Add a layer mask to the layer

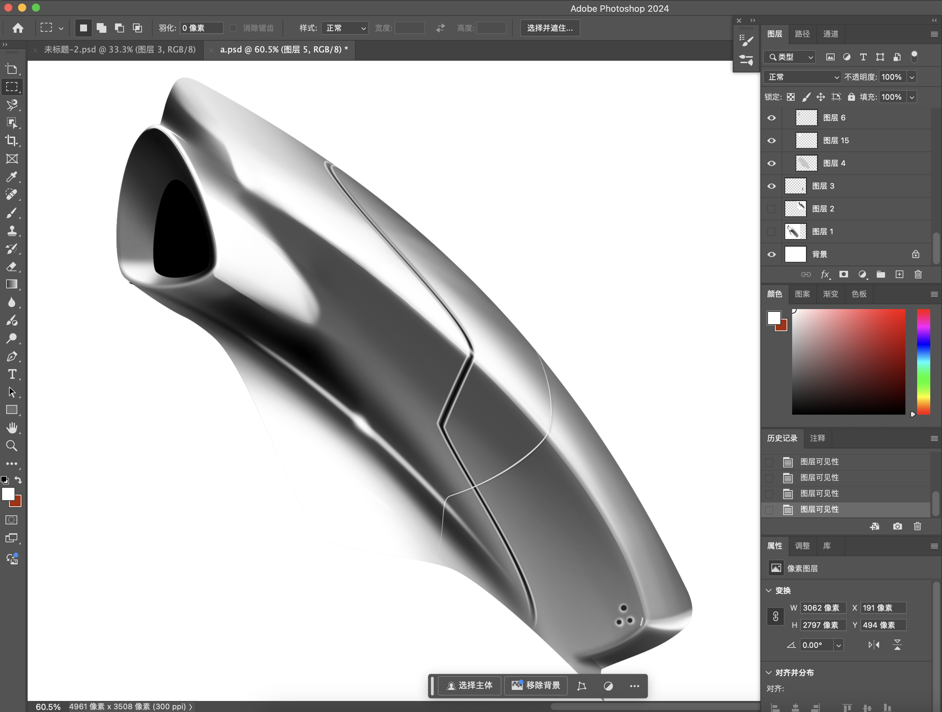click(x=843, y=274)
